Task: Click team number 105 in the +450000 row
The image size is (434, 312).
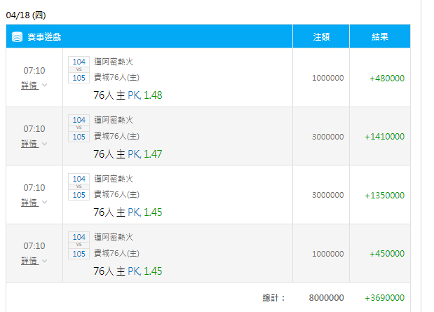Action: pyautogui.click(x=79, y=254)
